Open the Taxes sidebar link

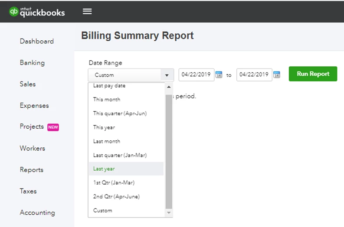coord(28,191)
